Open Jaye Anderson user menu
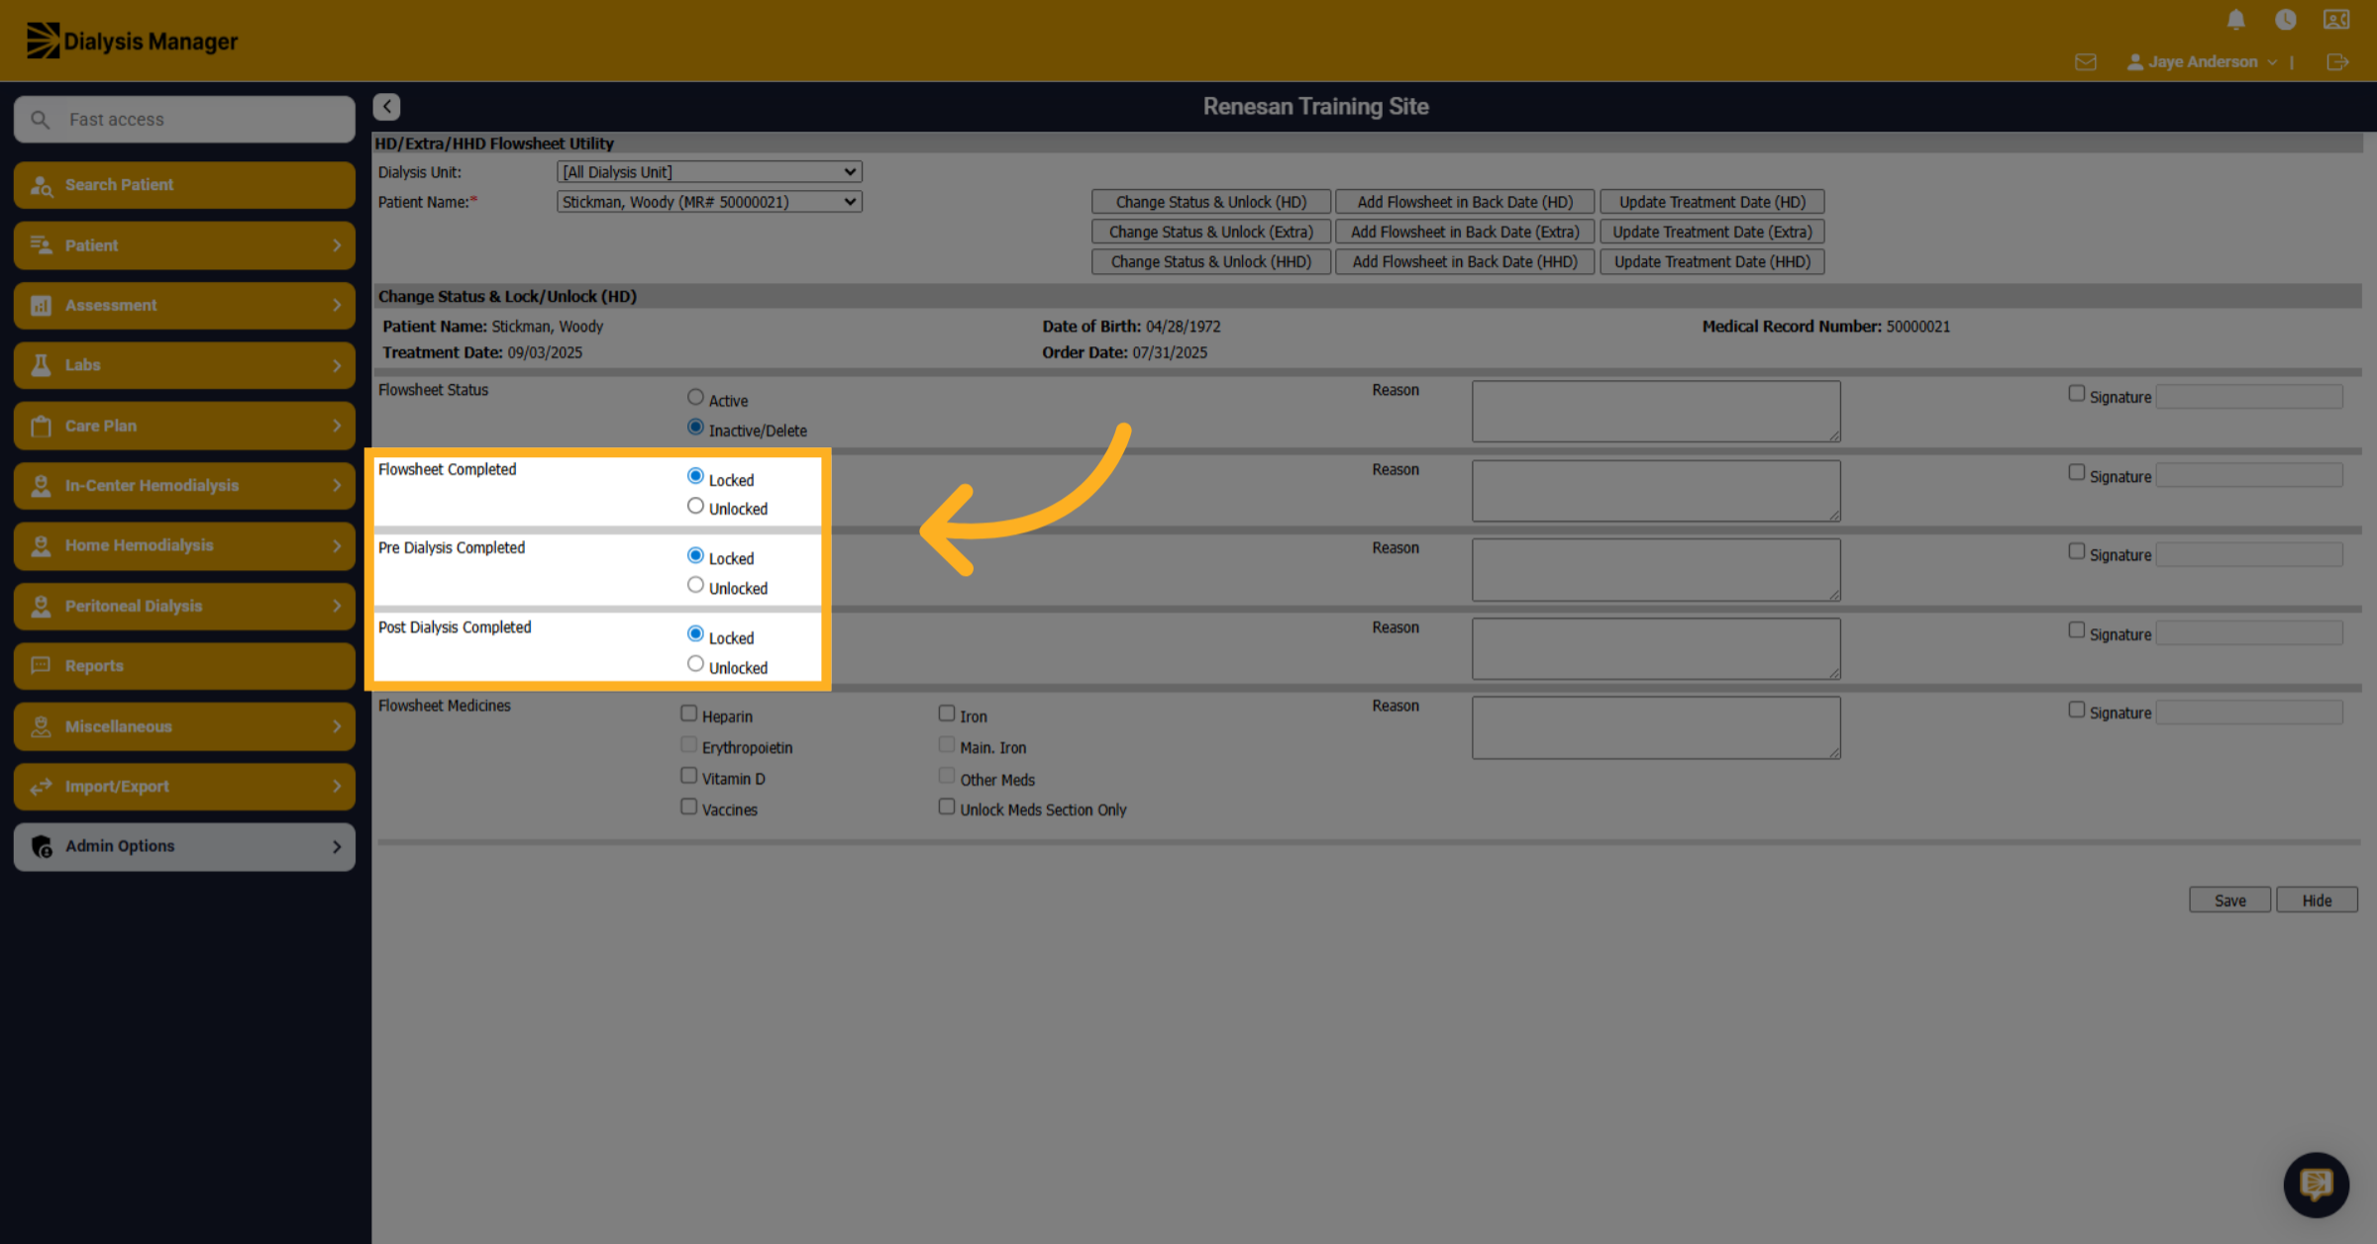This screenshot has height=1244, width=2377. pyautogui.click(x=2203, y=62)
